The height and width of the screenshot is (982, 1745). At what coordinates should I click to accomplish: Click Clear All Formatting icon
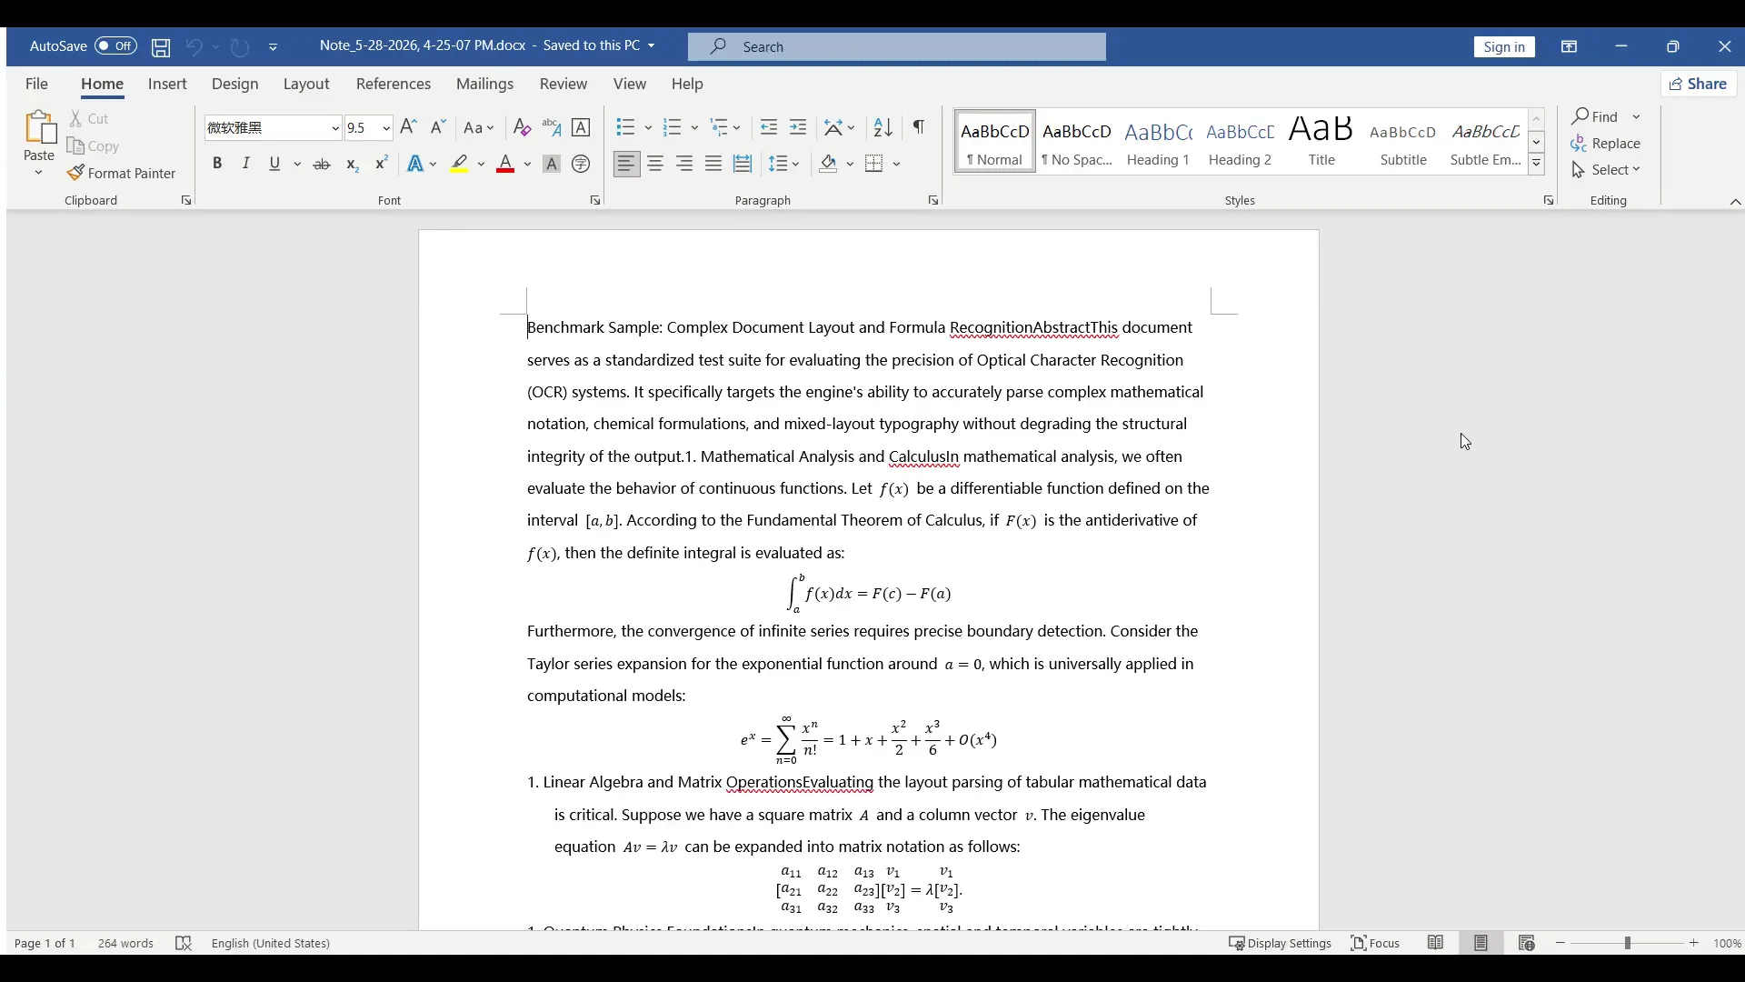pos(522,127)
